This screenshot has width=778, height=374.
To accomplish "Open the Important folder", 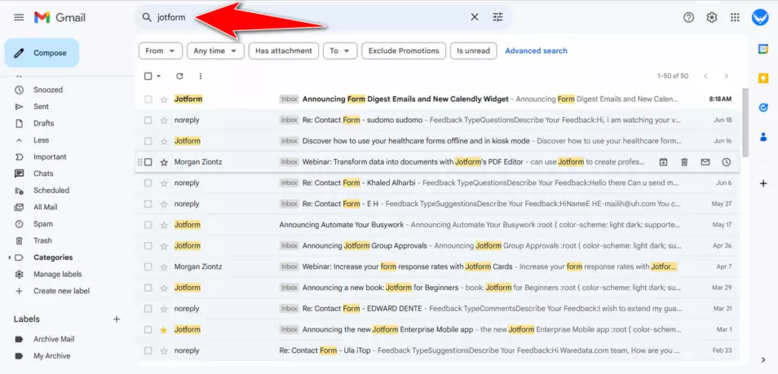I will pyautogui.click(x=49, y=157).
